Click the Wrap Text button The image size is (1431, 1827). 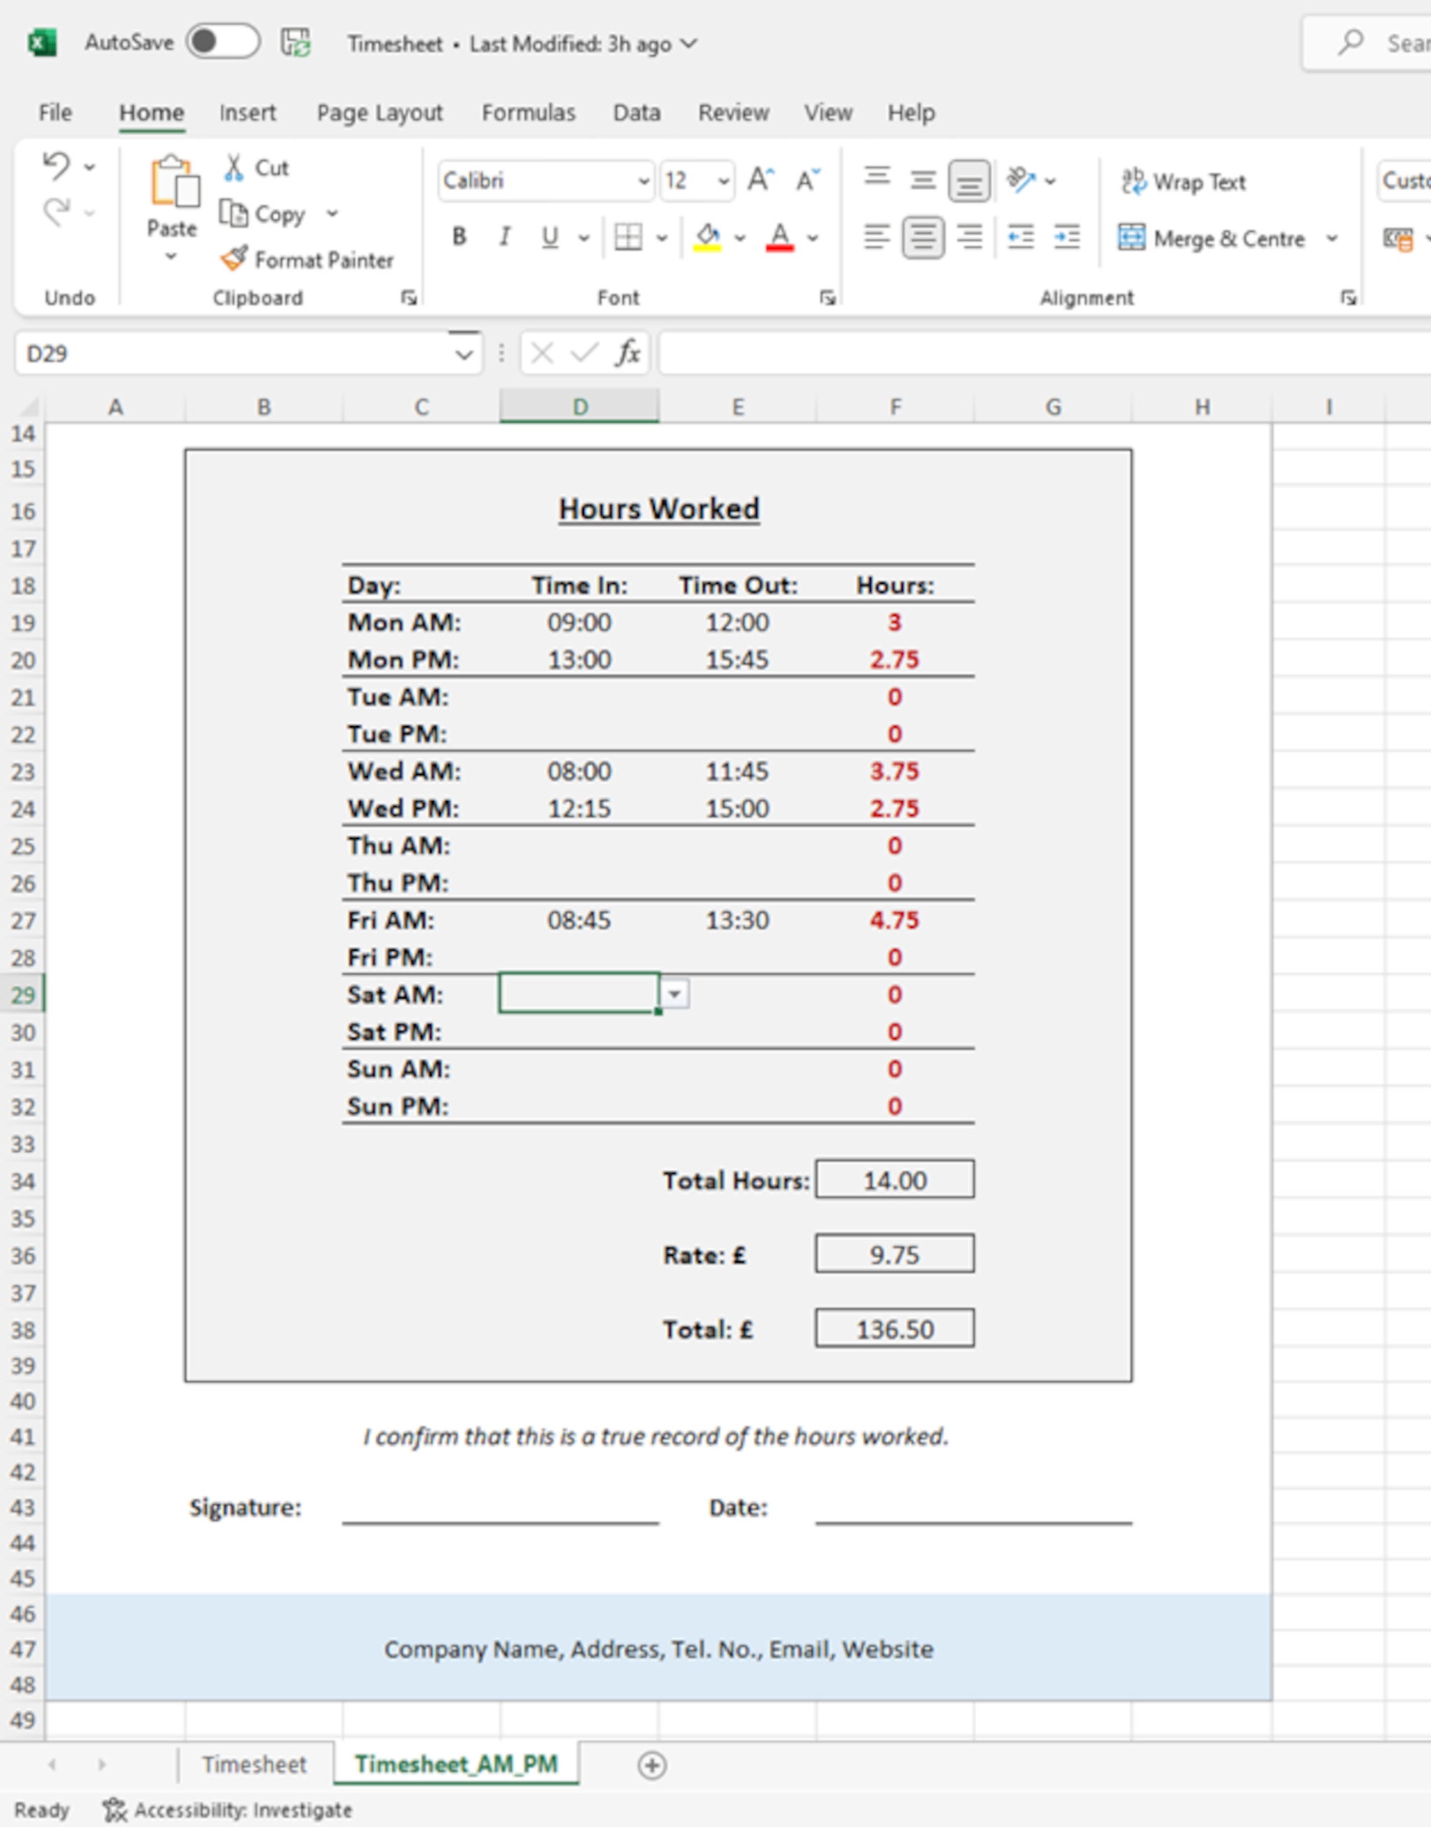[x=1184, y=181]
